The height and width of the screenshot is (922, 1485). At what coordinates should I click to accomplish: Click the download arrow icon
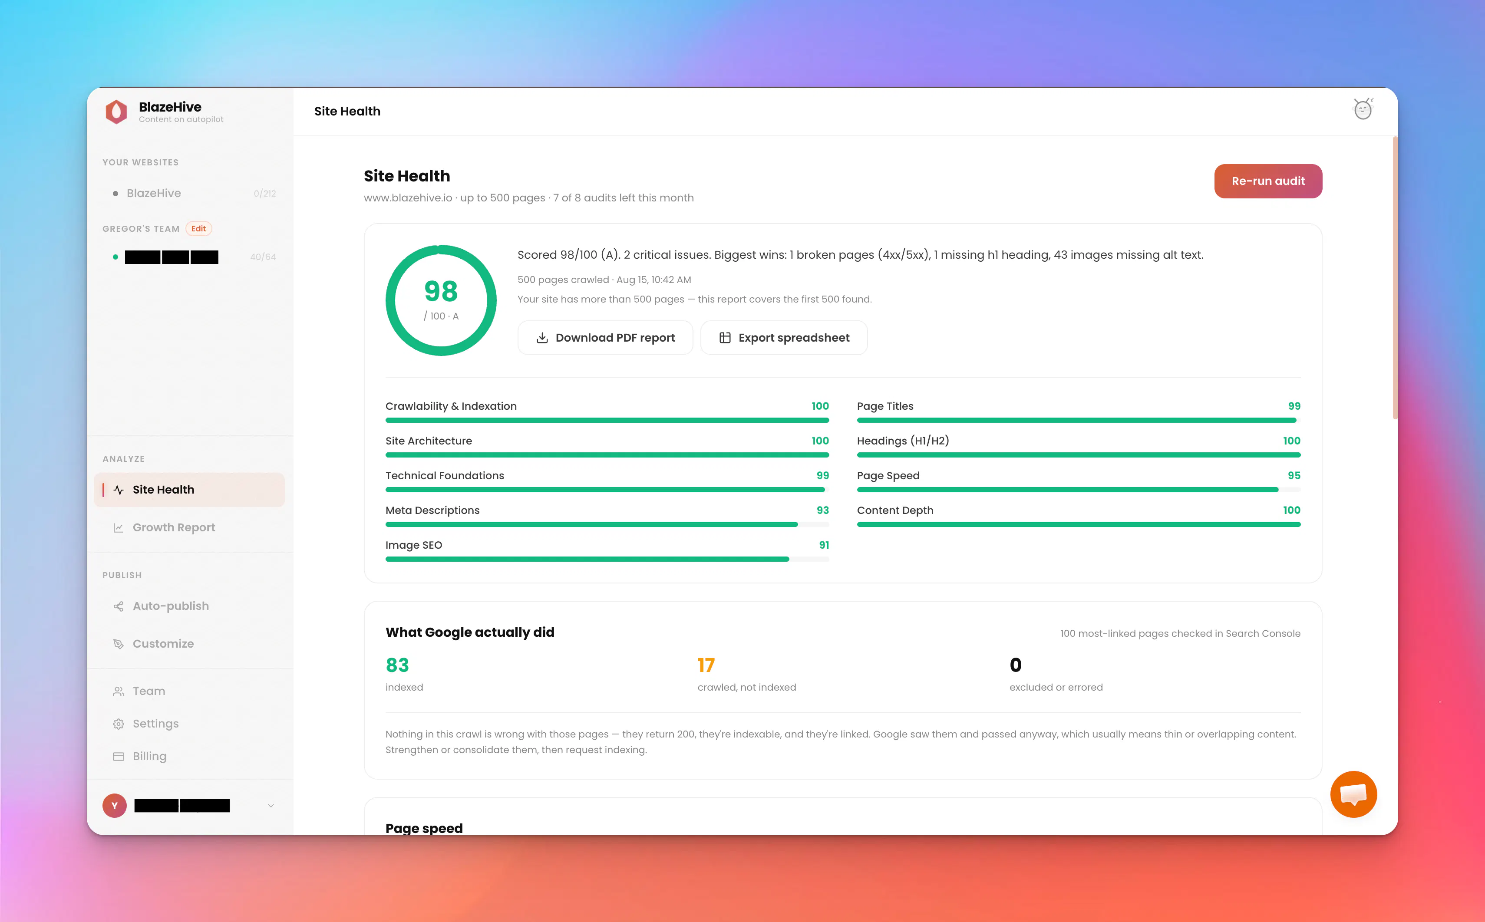[541, 338]
